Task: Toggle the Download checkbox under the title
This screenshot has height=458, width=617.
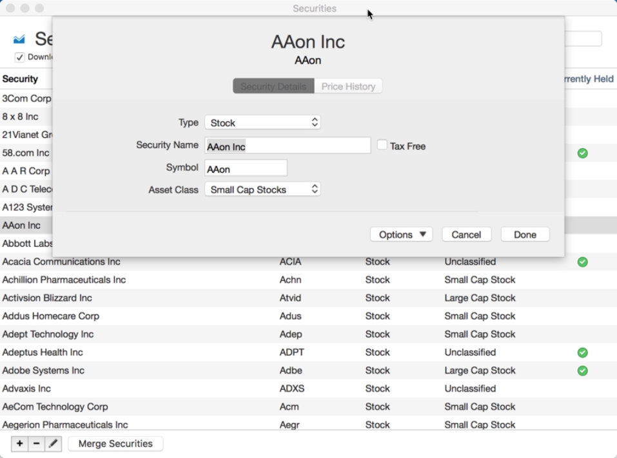Action: point(20,57)
